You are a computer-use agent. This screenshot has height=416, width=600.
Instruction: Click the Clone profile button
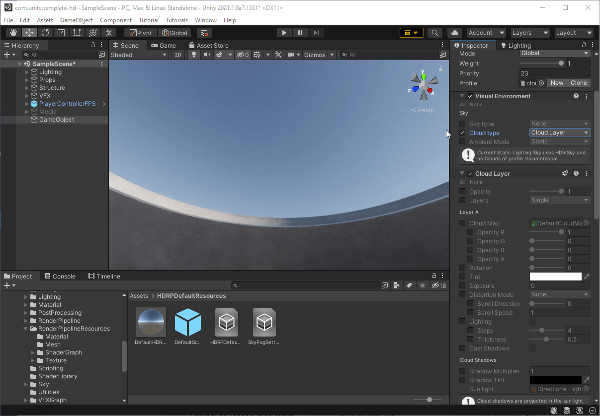coord(579,83)
